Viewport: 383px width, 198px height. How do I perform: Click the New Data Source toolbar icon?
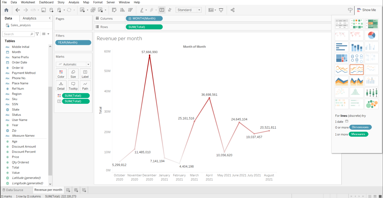coord(52,10)
